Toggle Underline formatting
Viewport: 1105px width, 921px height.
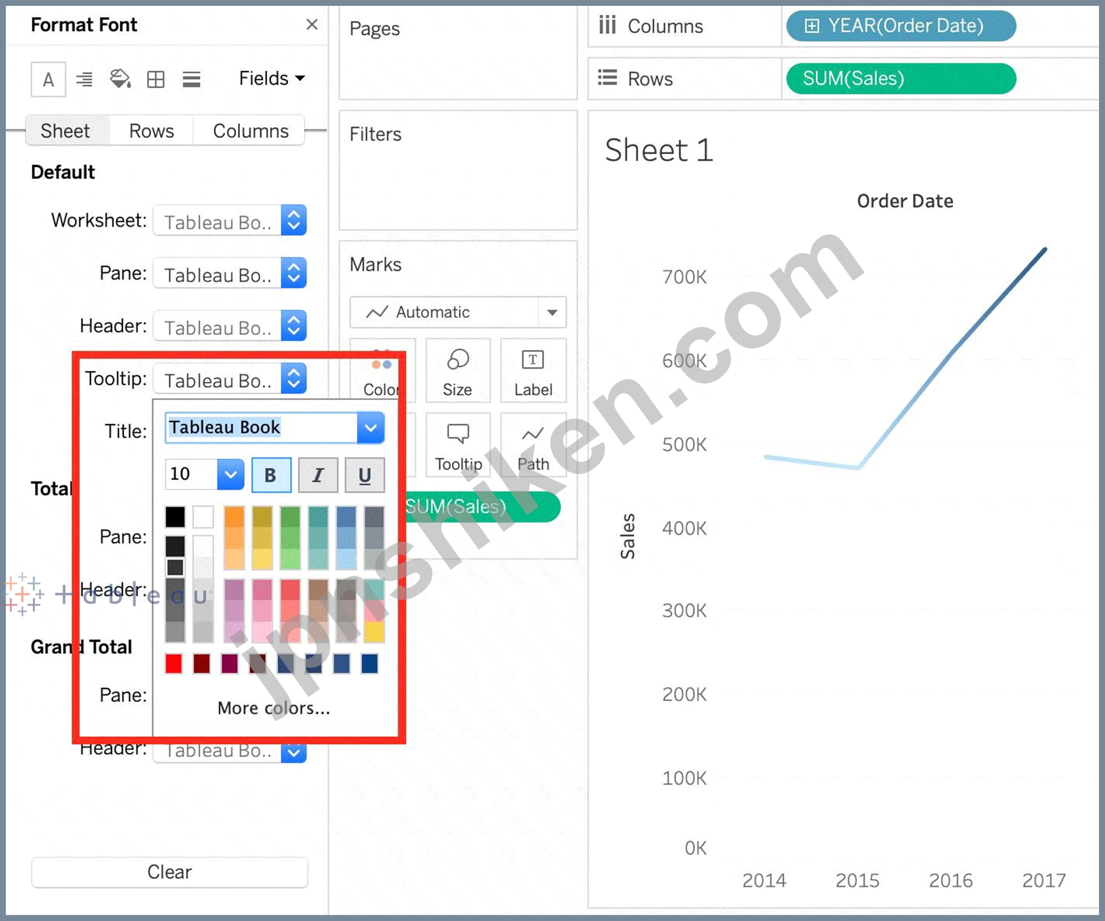point(364,475)
